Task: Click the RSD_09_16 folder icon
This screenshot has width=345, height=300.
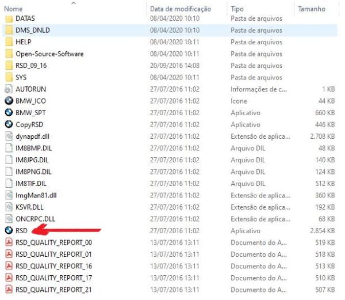Action: click(9, 66)
